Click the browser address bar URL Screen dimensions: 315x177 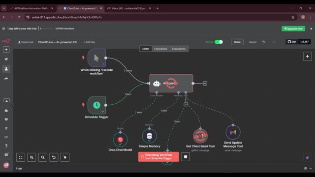click(67, 17)
